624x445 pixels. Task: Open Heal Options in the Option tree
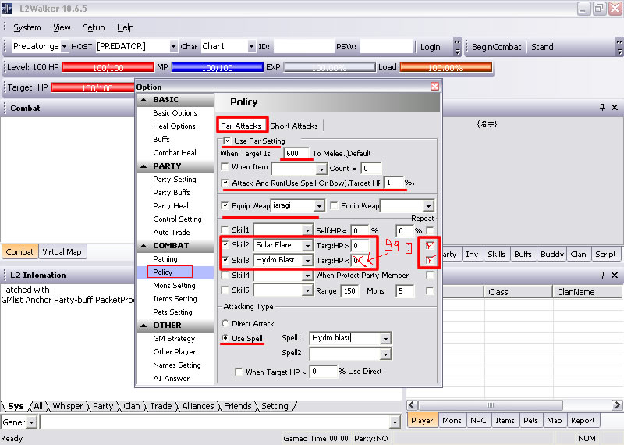174,126
